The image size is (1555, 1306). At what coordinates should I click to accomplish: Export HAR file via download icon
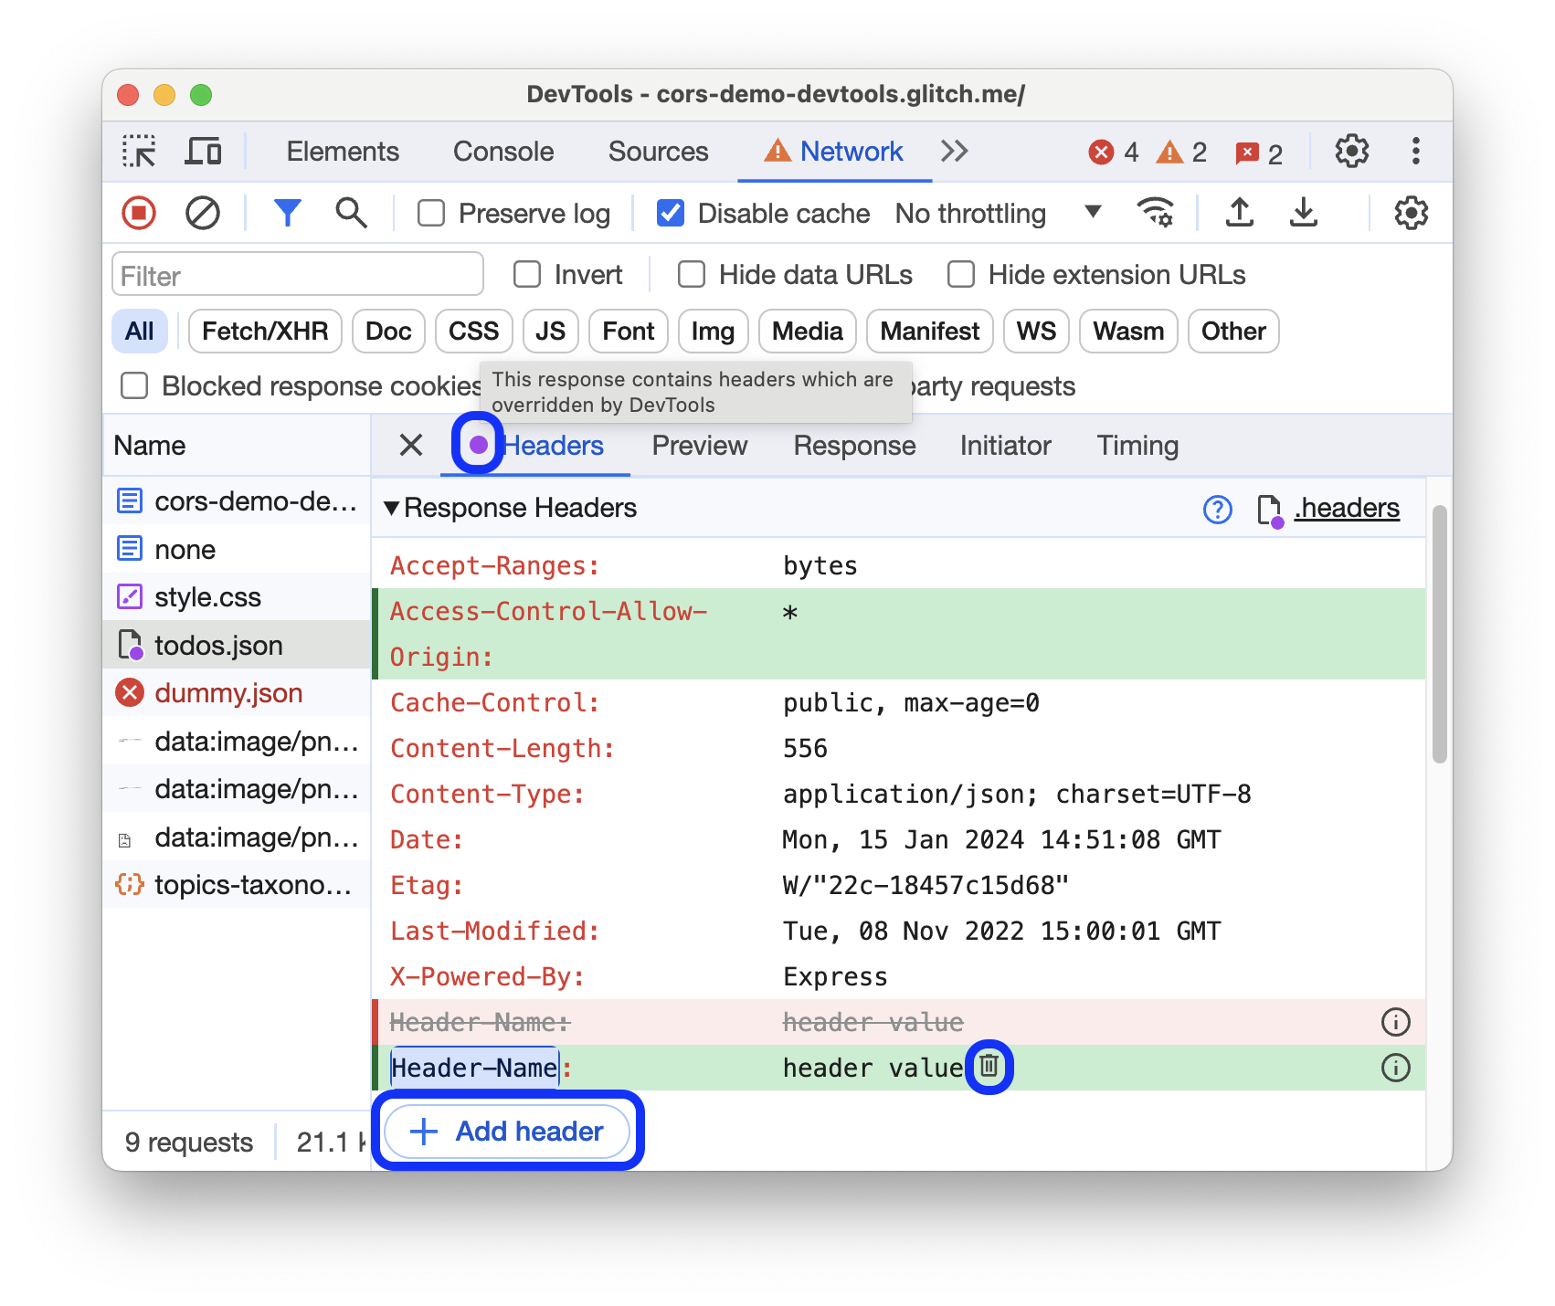[1304, 213]
